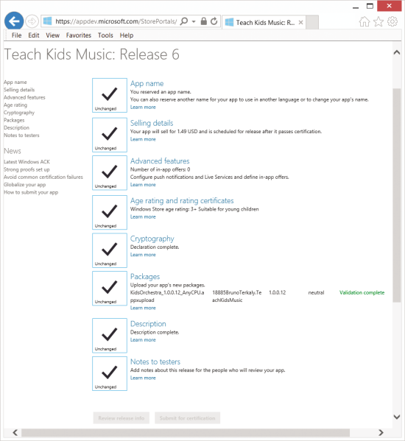
Task: Click Learn more under Packages
Action: point(143,308)
